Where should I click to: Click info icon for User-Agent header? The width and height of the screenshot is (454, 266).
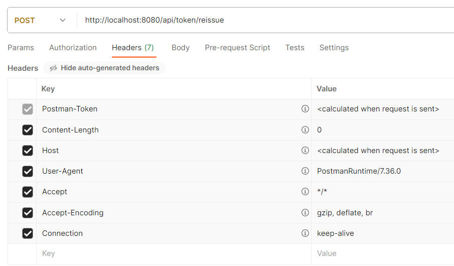305,171
